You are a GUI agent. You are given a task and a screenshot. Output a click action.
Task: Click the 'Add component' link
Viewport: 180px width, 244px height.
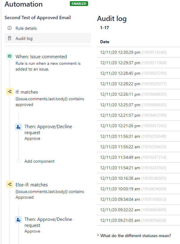39,161
